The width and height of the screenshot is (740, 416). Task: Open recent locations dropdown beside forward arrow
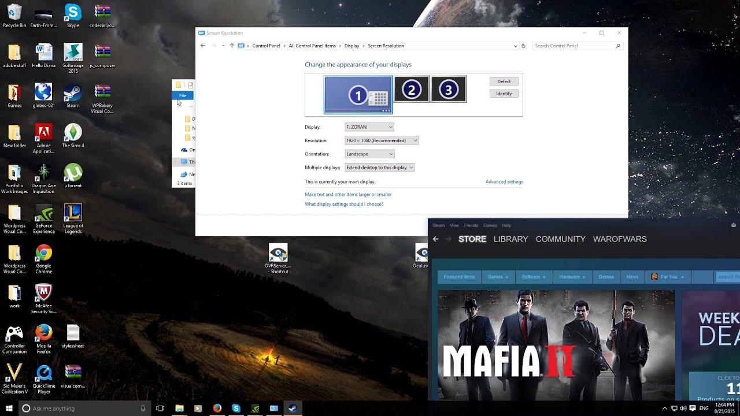223,46
